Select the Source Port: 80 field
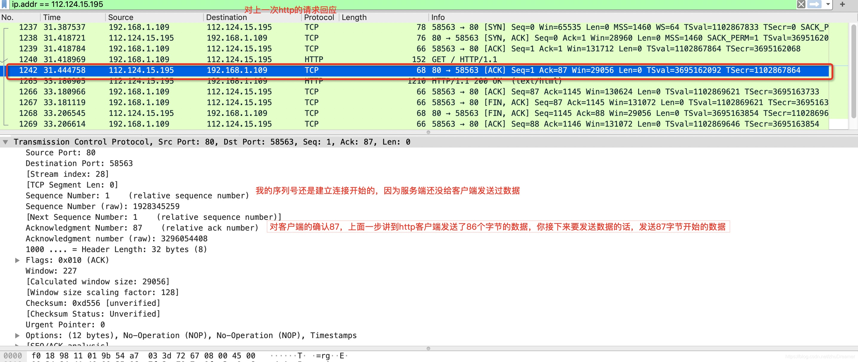 61,153
